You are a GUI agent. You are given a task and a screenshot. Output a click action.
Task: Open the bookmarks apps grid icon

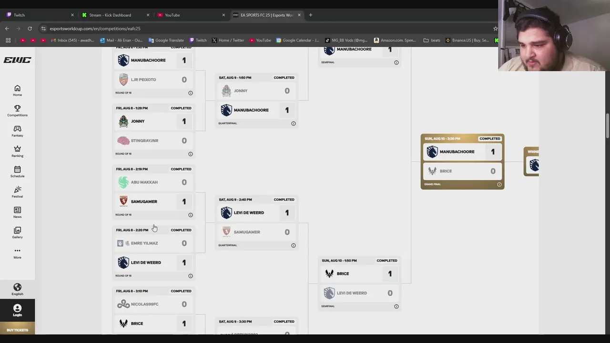8,40
